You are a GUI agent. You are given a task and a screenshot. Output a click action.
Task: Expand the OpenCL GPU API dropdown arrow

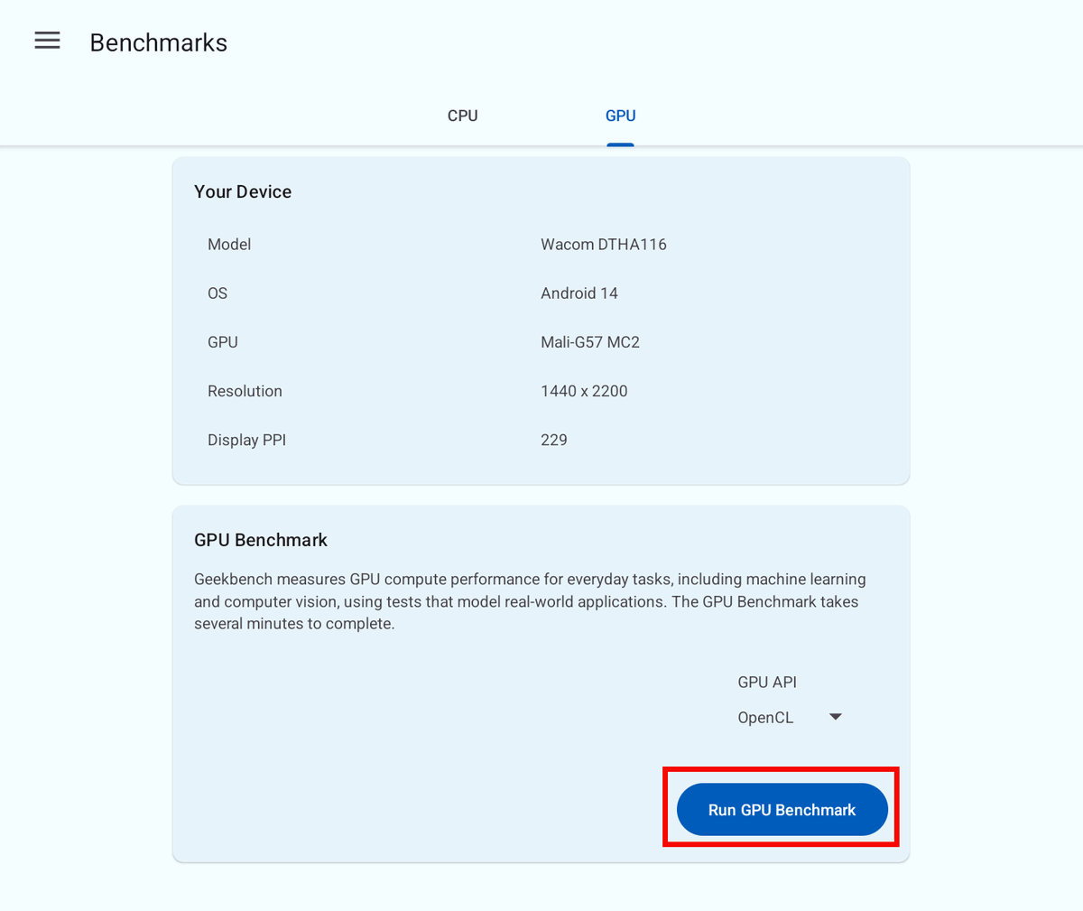tap(835, 717)
